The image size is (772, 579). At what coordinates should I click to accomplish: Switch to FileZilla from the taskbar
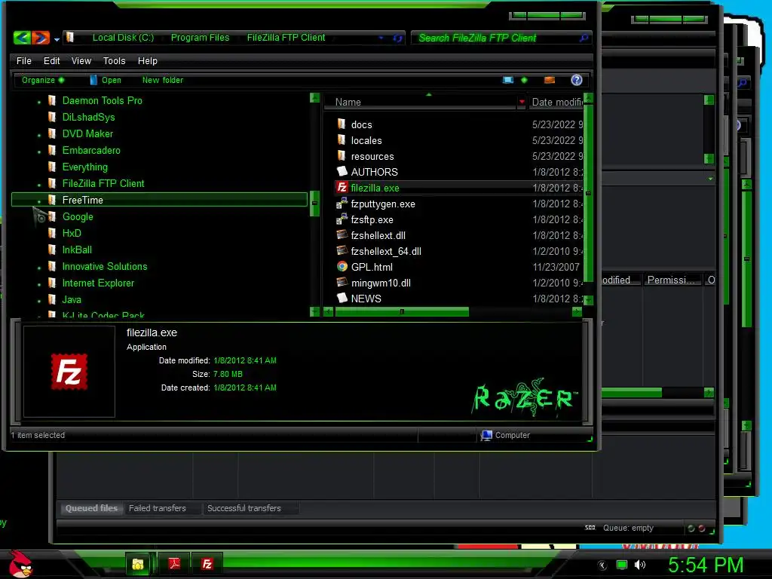pyautogui.click(x=207, y=564)
